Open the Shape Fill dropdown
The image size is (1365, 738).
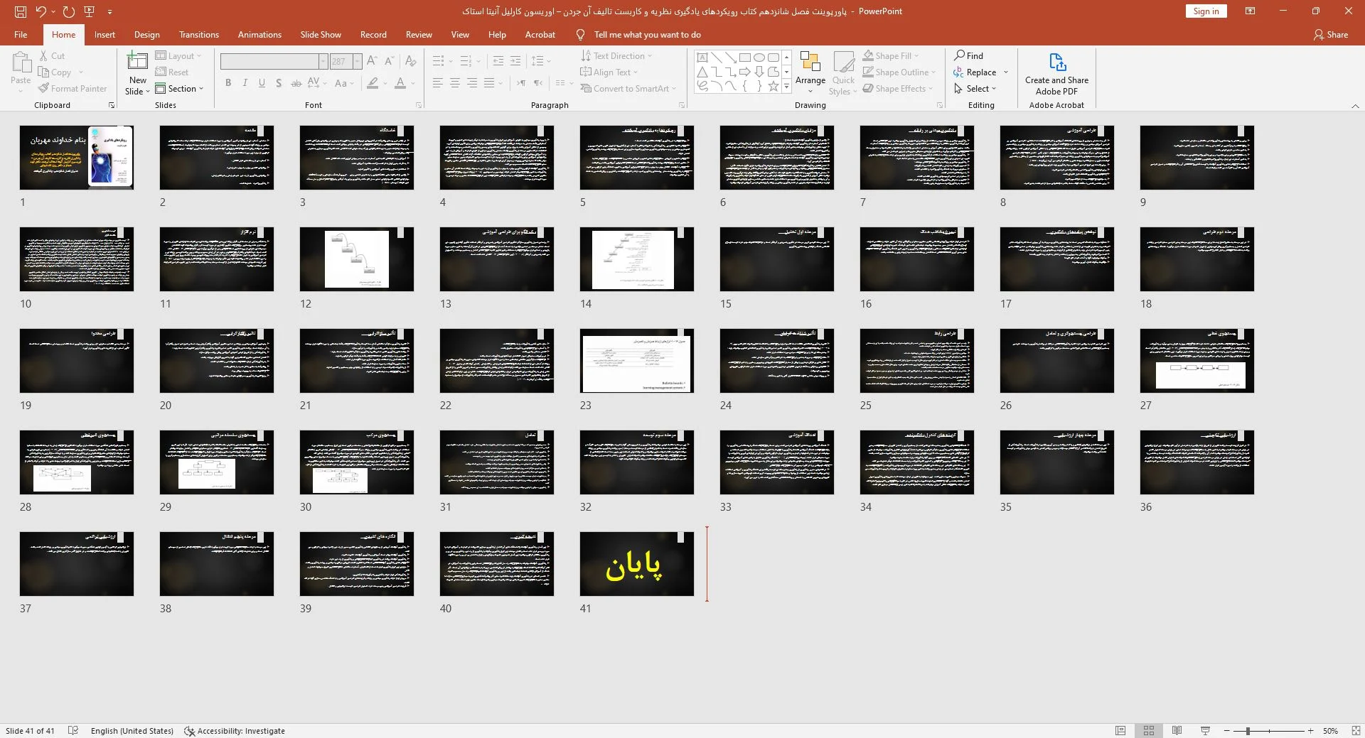(891, 56)
